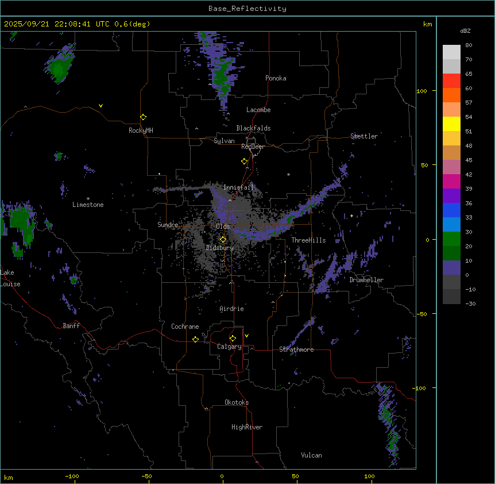Screen dimensions: 495x484
Task: Click the Ponoka town label
Action: (276, 78)
